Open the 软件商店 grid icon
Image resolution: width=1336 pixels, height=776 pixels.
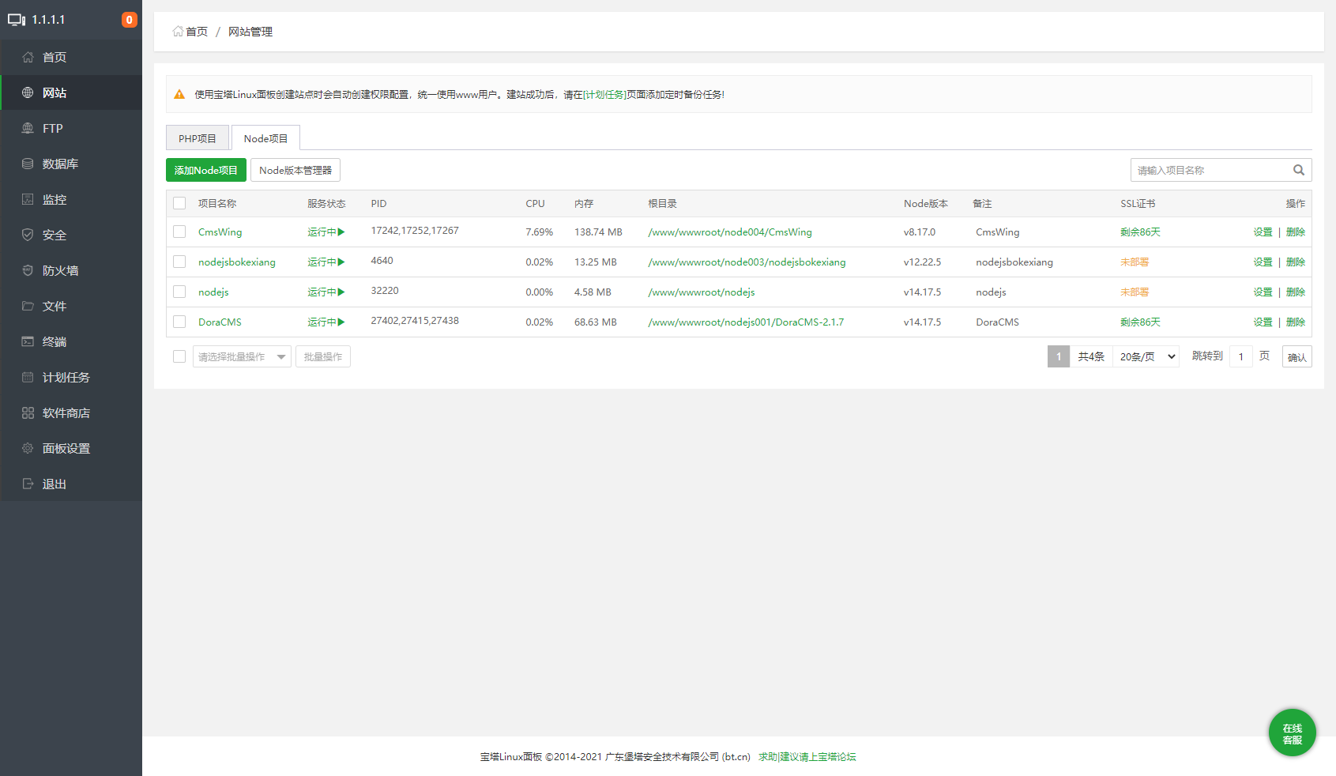click(x=28, y=412)
